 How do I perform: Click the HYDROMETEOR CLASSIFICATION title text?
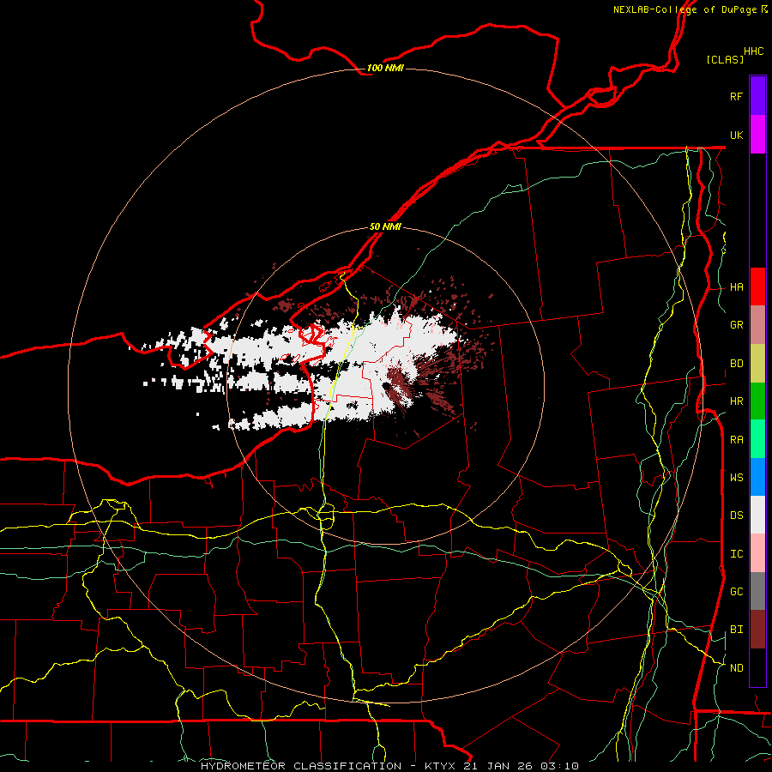(x=301, y=766)
